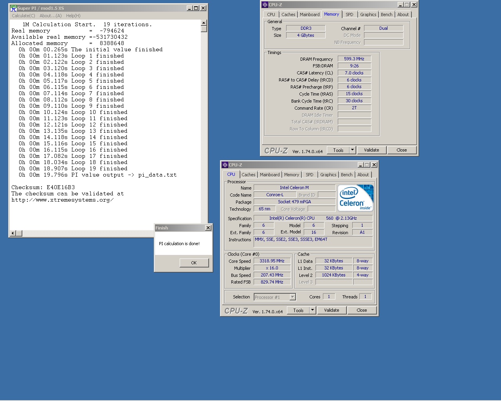The image size is (501, 401).
Task: Click the Bank Cycle Time 30 clocks value
Action: pos(354,101)
